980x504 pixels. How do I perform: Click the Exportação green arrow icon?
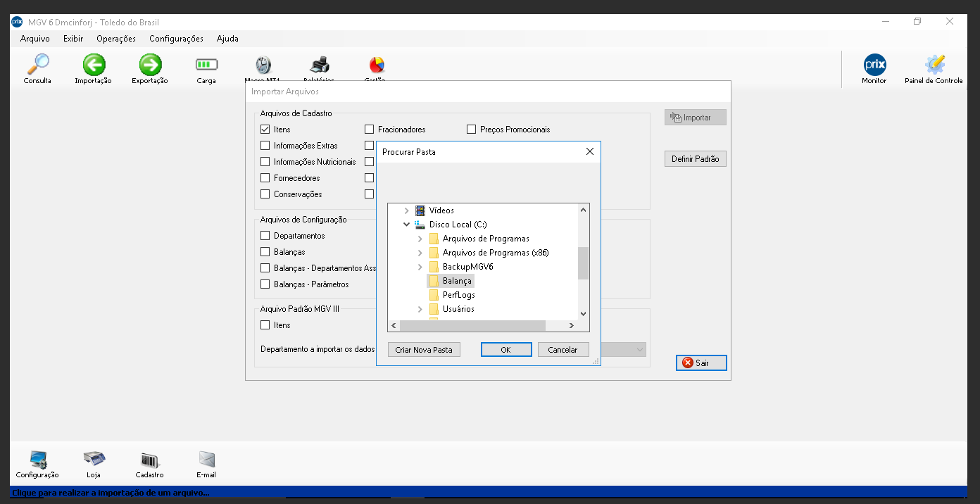pyautogui.click(x=150, y=65)
